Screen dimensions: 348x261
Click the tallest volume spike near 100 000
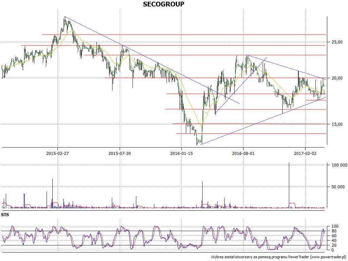click(x=289, y=185)
